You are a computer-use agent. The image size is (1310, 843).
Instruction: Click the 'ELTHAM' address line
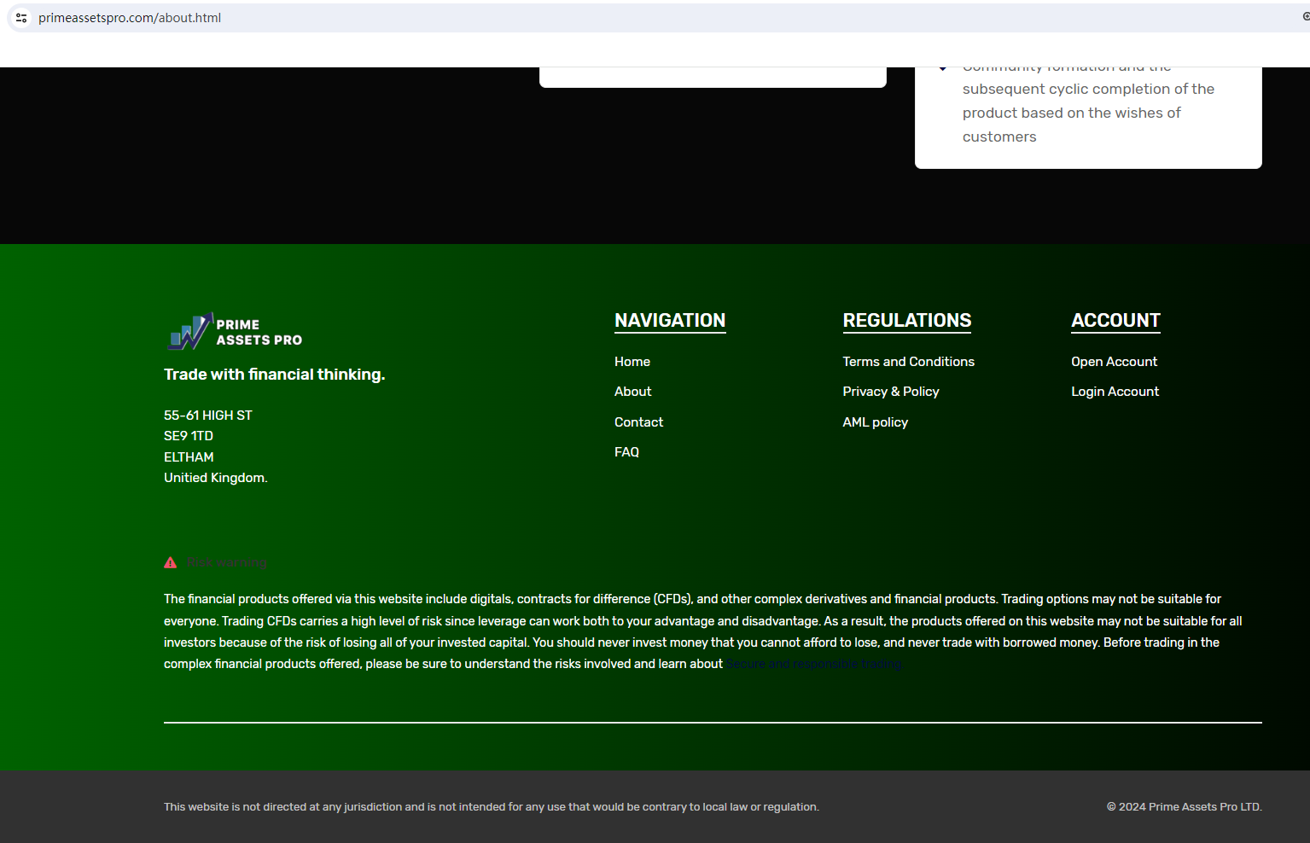pyautogui.click(x=189, y=457)
